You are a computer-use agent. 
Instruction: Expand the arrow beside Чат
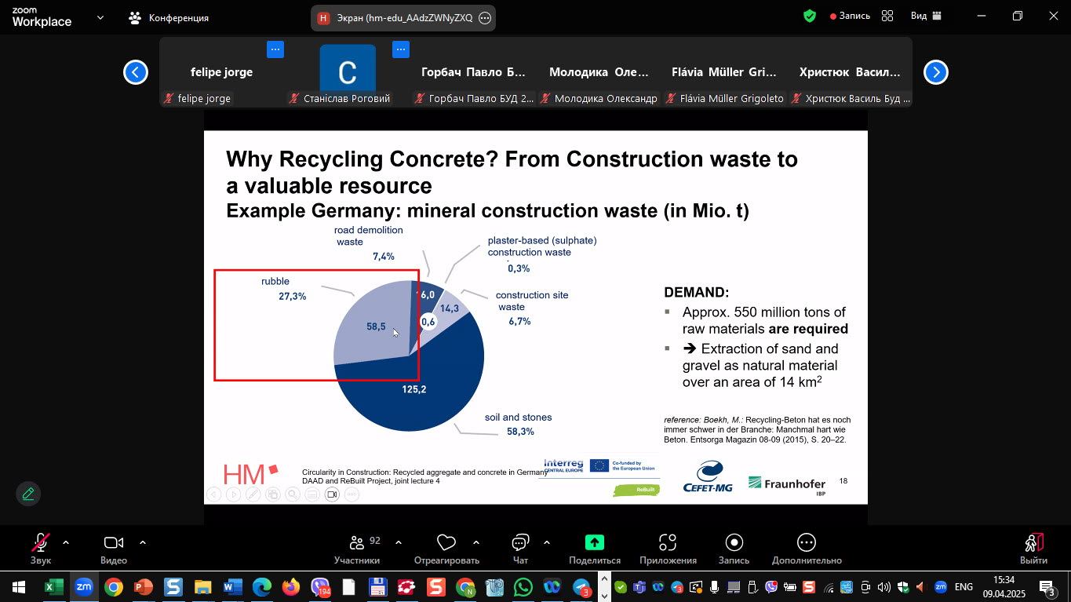click(x=546, y=542)
